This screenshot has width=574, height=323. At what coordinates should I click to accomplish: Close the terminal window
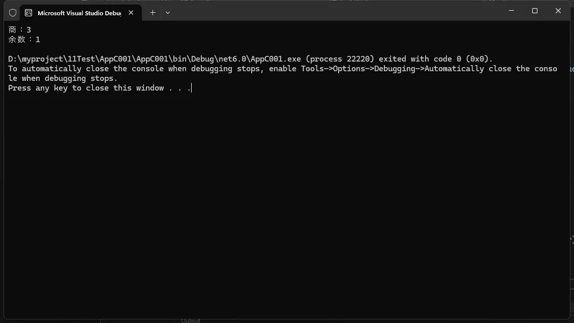click(558, 11)
